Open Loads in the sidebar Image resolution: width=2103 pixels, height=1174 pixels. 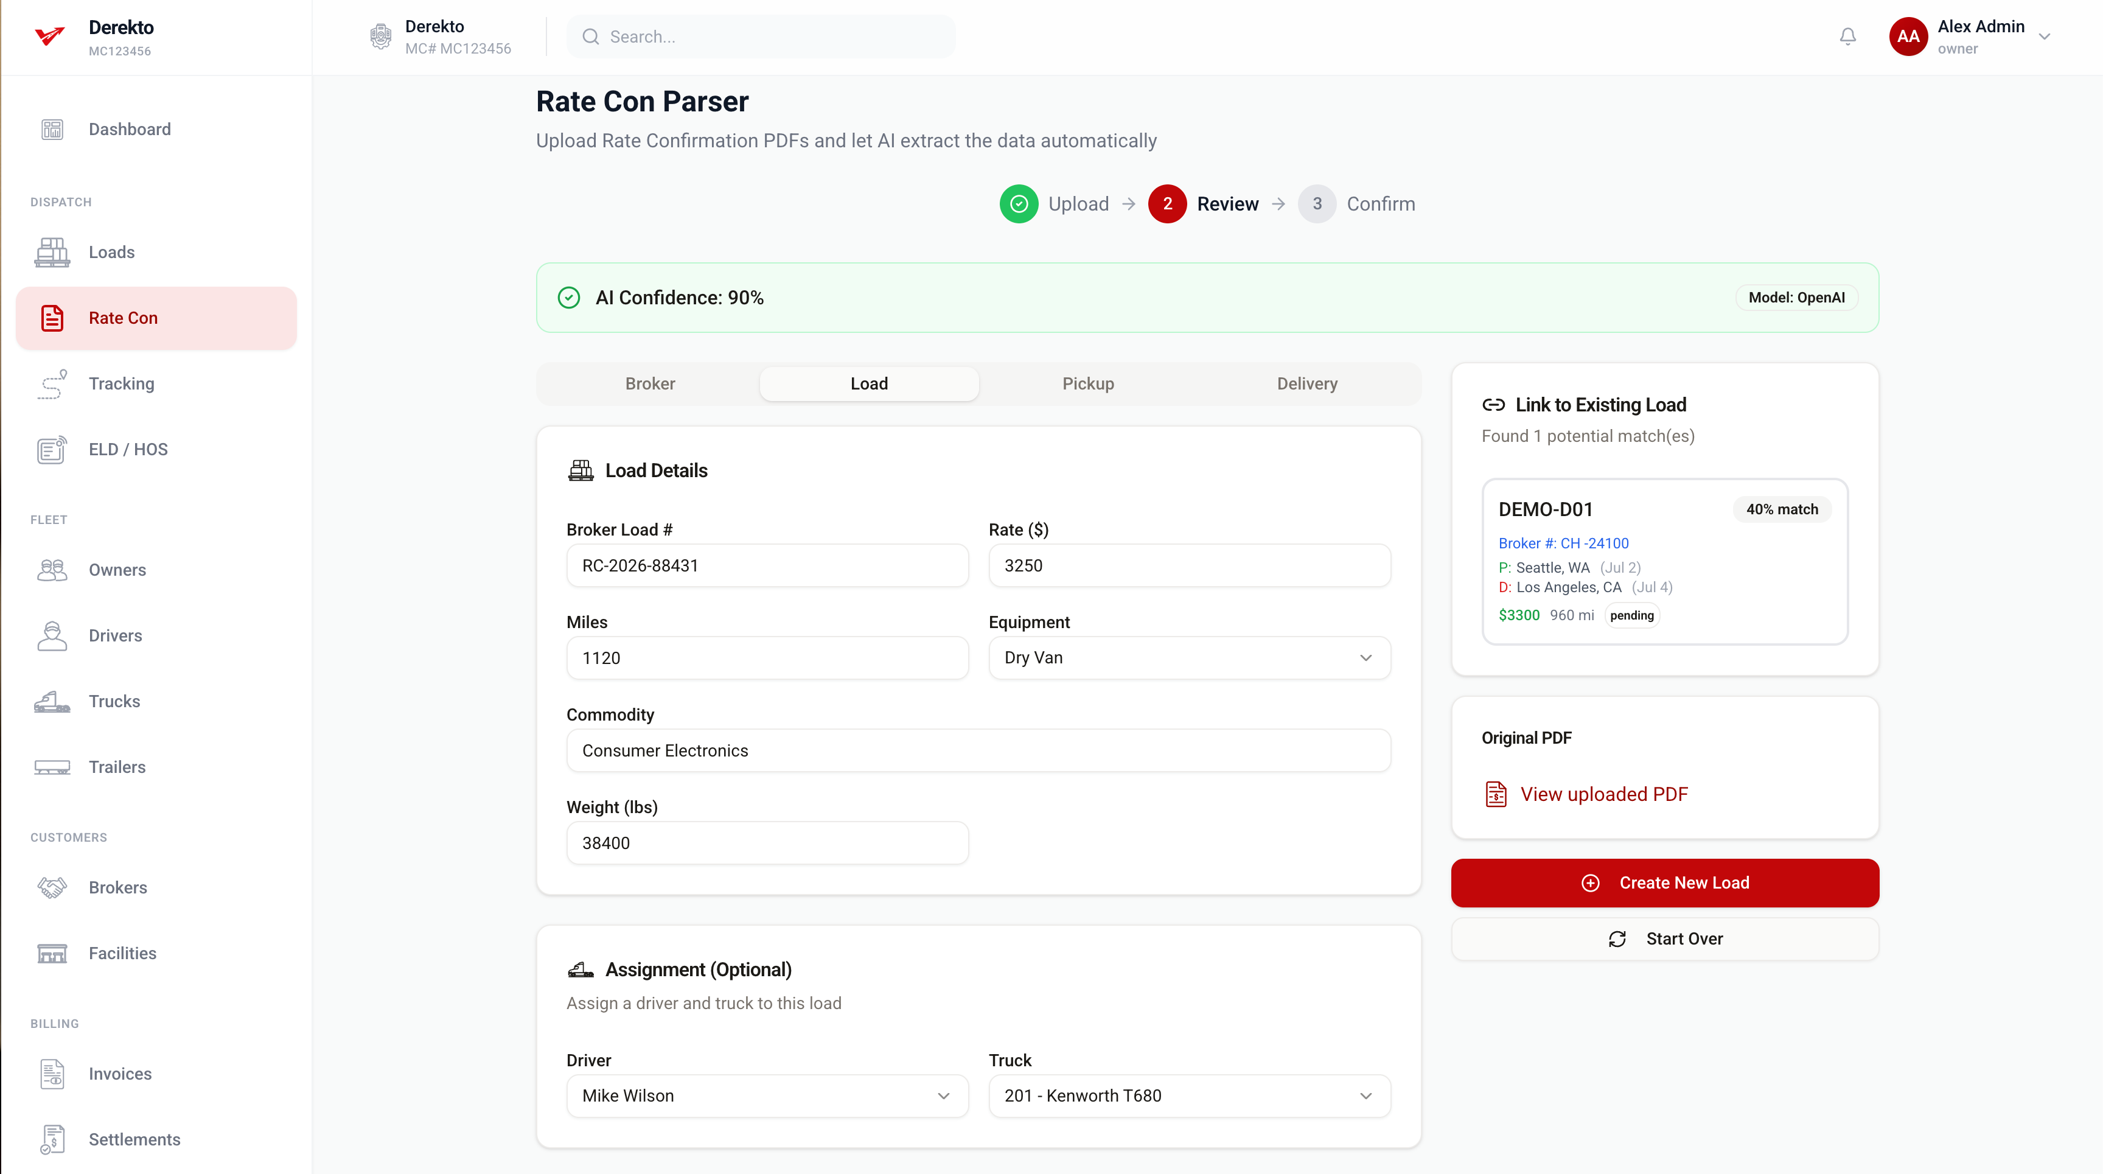[x=156, y=253]
